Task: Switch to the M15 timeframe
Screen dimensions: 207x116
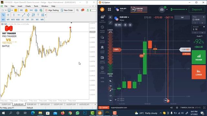Action: [13, 19]
